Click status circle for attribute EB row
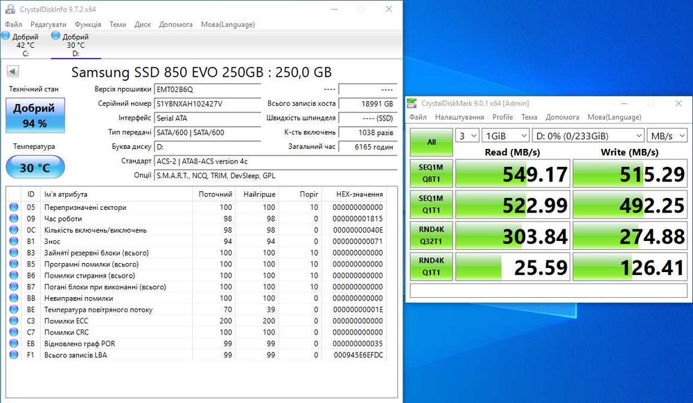The height and width of the screenshot is (403, 693). click(x=14, y=343)
